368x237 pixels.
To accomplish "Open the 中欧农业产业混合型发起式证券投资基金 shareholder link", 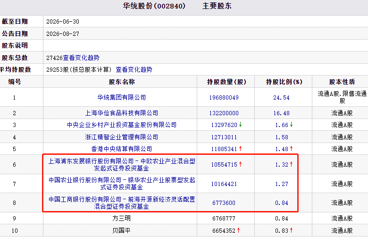I will point(122,164).
